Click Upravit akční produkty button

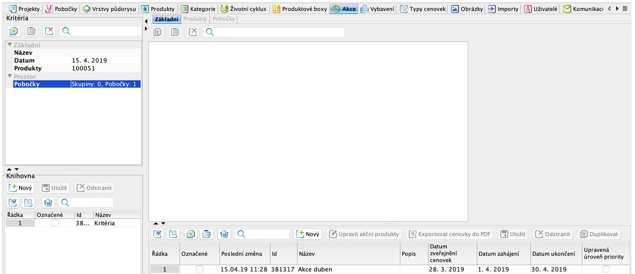coord(364,234)
